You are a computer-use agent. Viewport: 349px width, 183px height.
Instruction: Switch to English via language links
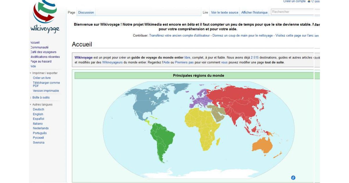38,114
